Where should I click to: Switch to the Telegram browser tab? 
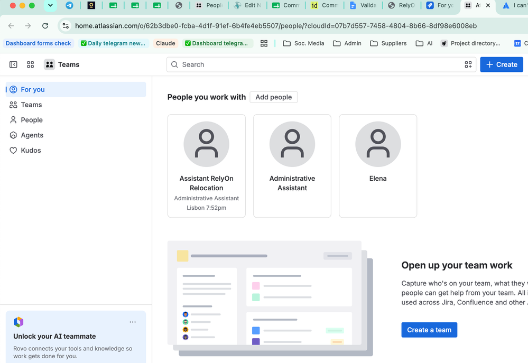(x=69, y=5)
